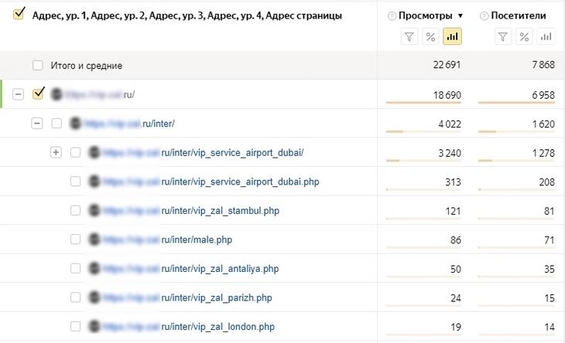This screenshot has height=343, width=565.
Task: Expand the vip_service_airport_dubai/ folder row
Action: click(x=56, y=152)
